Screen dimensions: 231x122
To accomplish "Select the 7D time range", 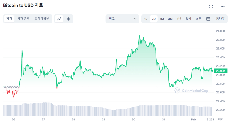I will click(154, 19).
